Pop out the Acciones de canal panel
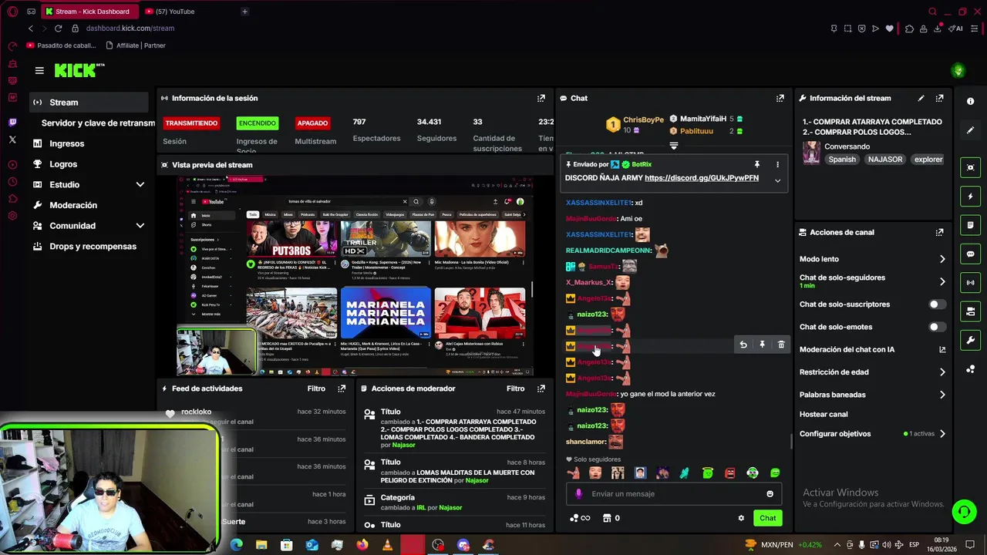This screenshot has height=555, width=987. tap(939, 232)
